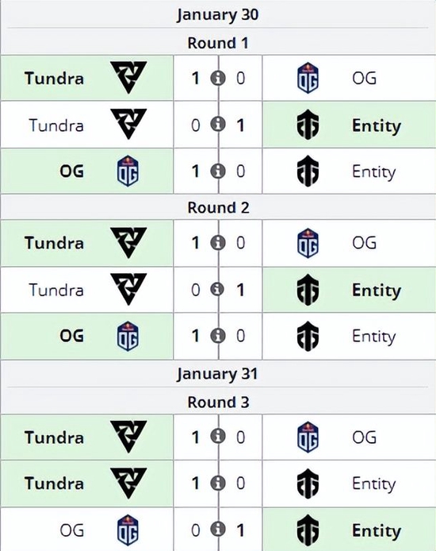
Task: Click the Round 3 header
Action: 218,402
